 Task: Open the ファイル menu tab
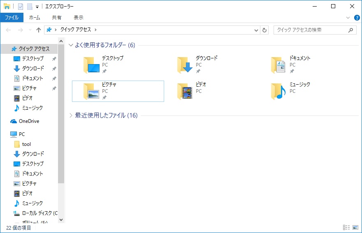click(x=12, y=18)
